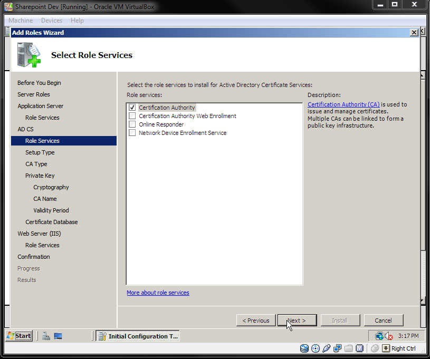Viewport: 430px width, 359px height.
Task: Cancel the Add Roles Wizard
Action: point(384,321)
